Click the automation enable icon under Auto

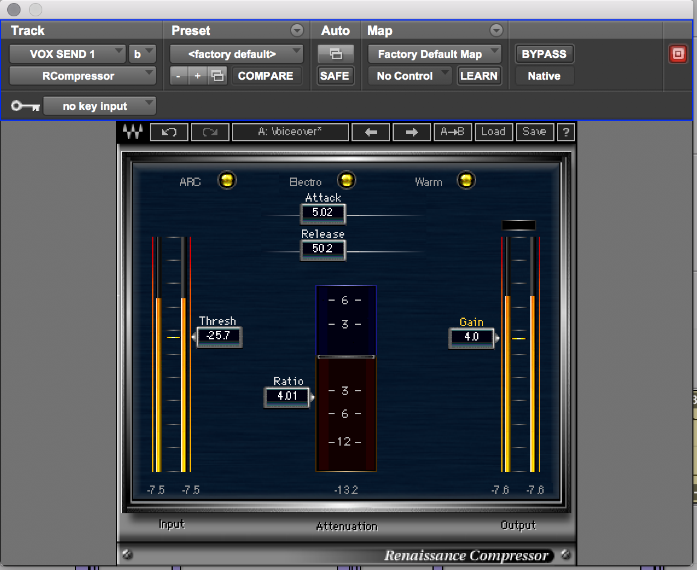pos(335,54)
